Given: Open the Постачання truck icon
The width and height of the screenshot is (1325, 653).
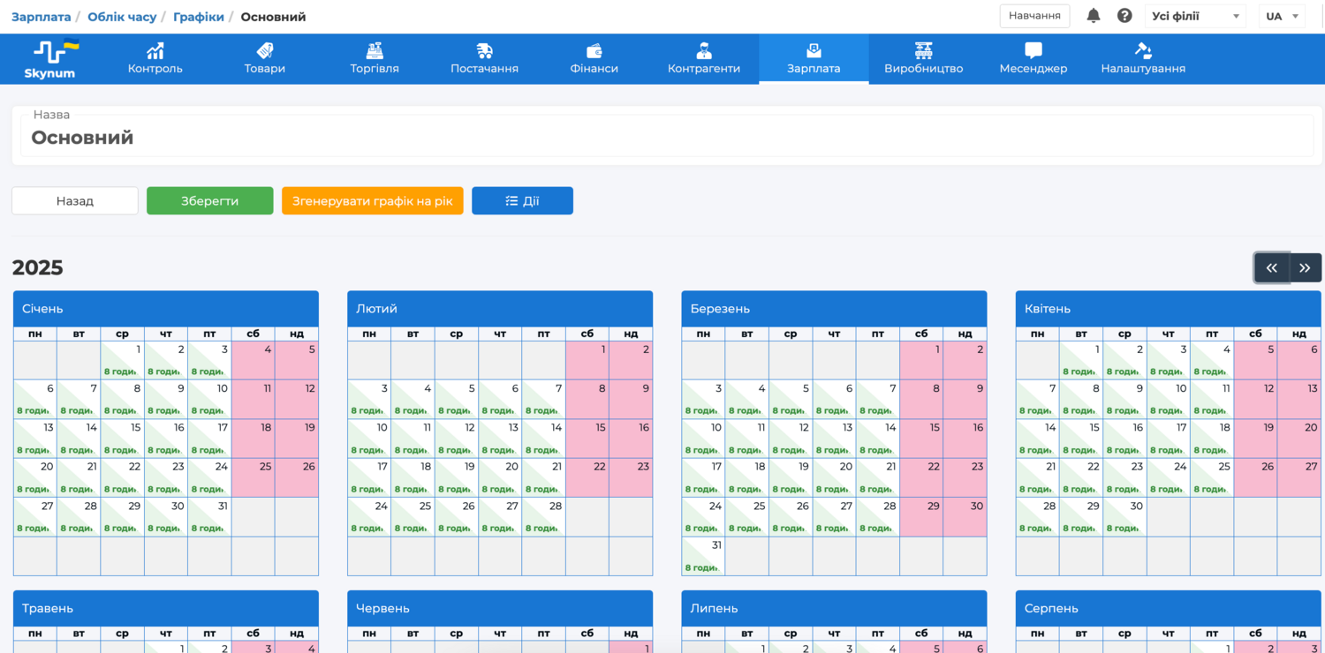Looking at the screenshot, I should (484, 50).
